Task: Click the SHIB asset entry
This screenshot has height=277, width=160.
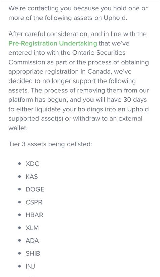Action: 33,254
